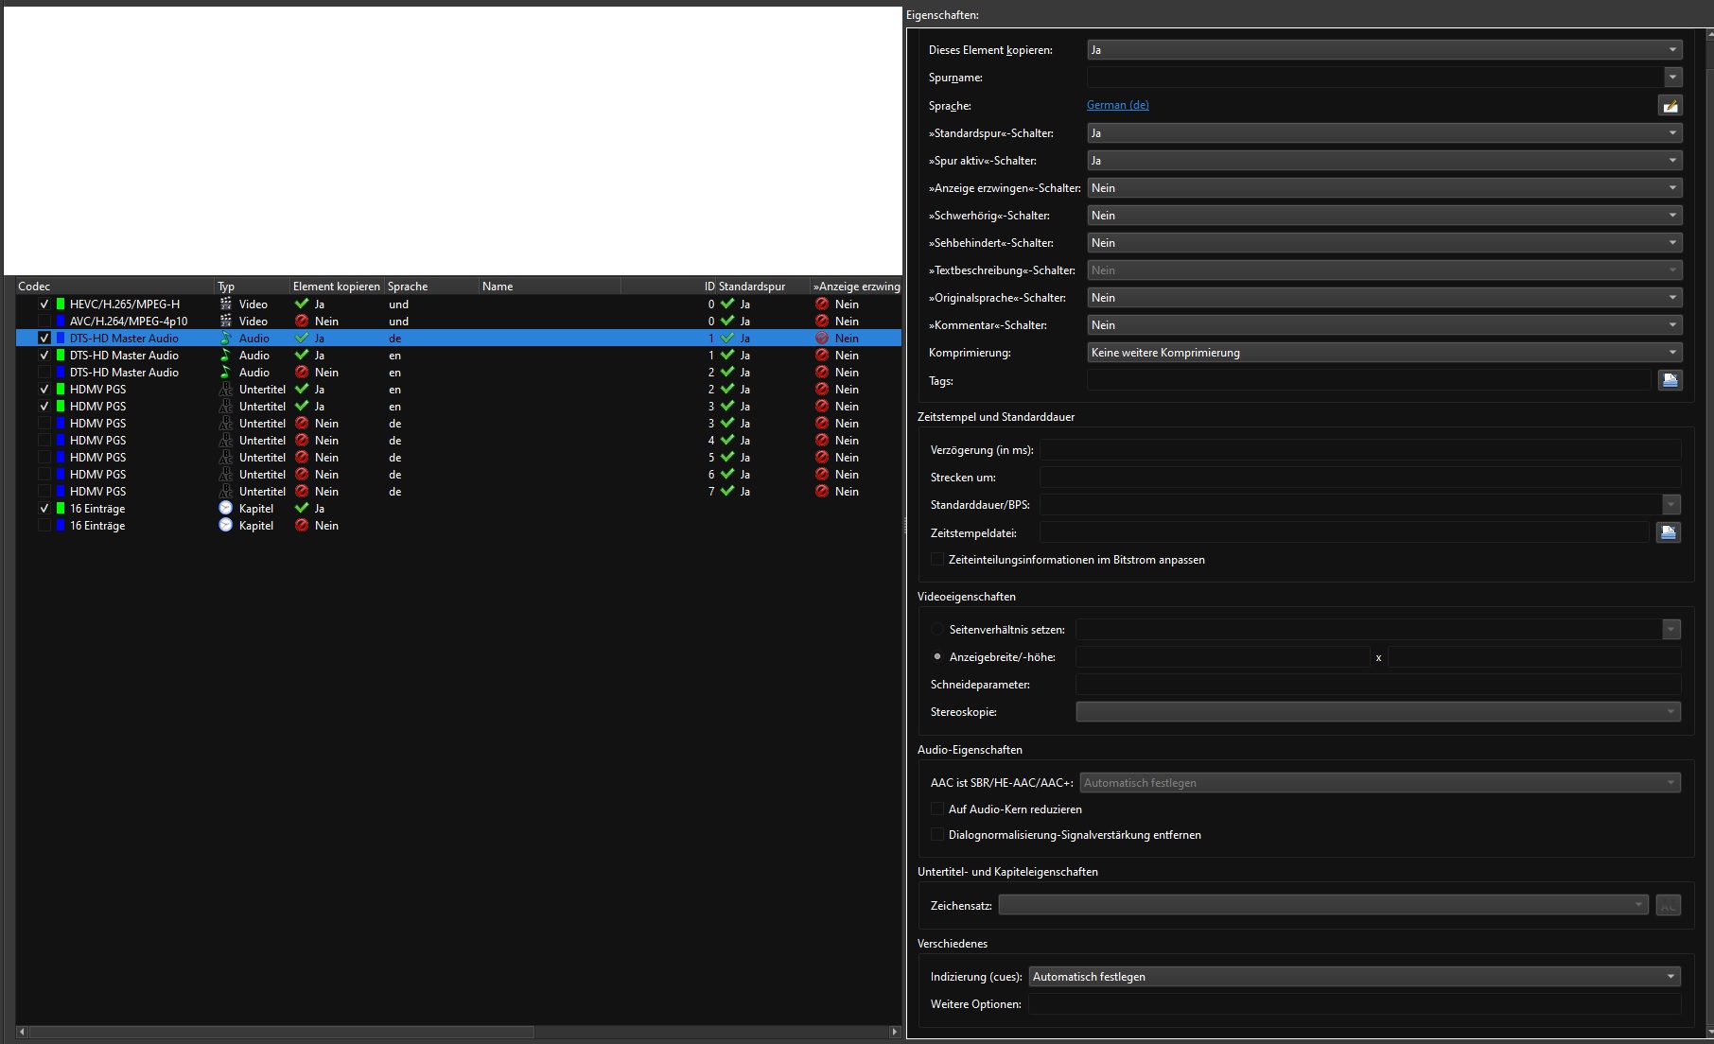Click the Weitere Optionen input field
This screenshot has width=1714, height=1044.
pos(1355,1004)
